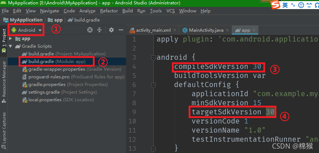
Task: Open the VCS menu
Action: (x=170, y=11)
